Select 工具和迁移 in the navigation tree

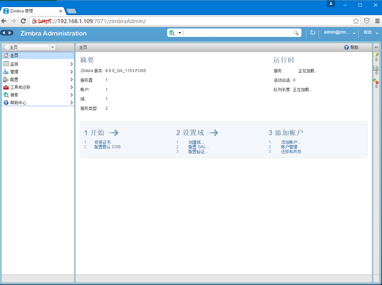pos(38,87)
